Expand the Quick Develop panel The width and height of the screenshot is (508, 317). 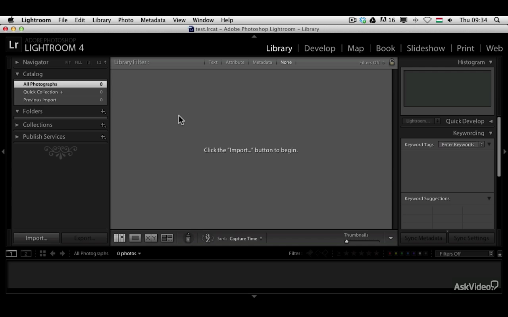coord(491,121)
